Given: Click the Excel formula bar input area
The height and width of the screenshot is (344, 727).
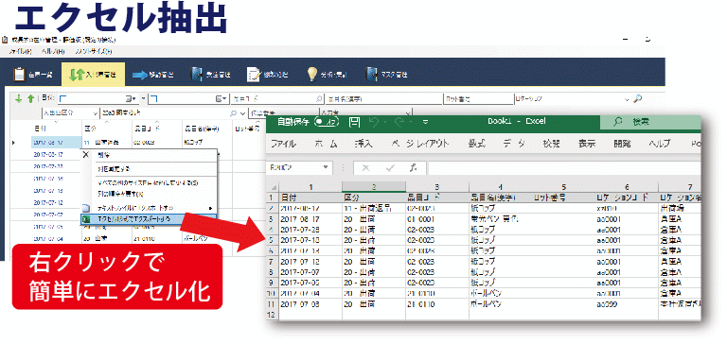Looking at the screenshot, I should 564,168.
